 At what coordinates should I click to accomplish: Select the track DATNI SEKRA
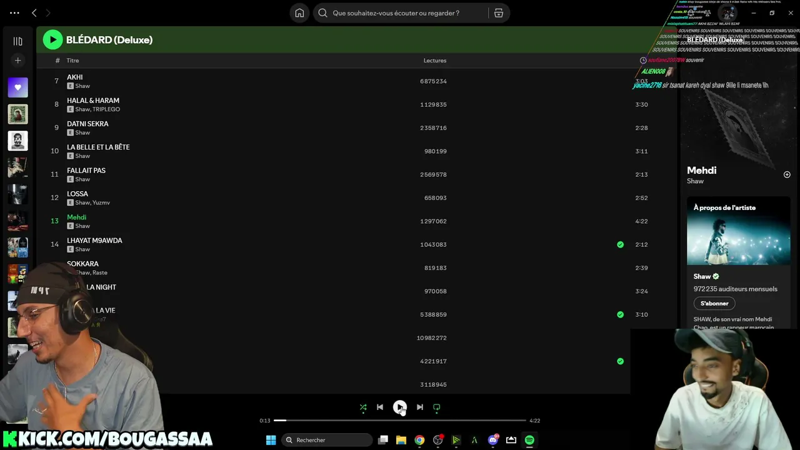(x=87, y=124)
